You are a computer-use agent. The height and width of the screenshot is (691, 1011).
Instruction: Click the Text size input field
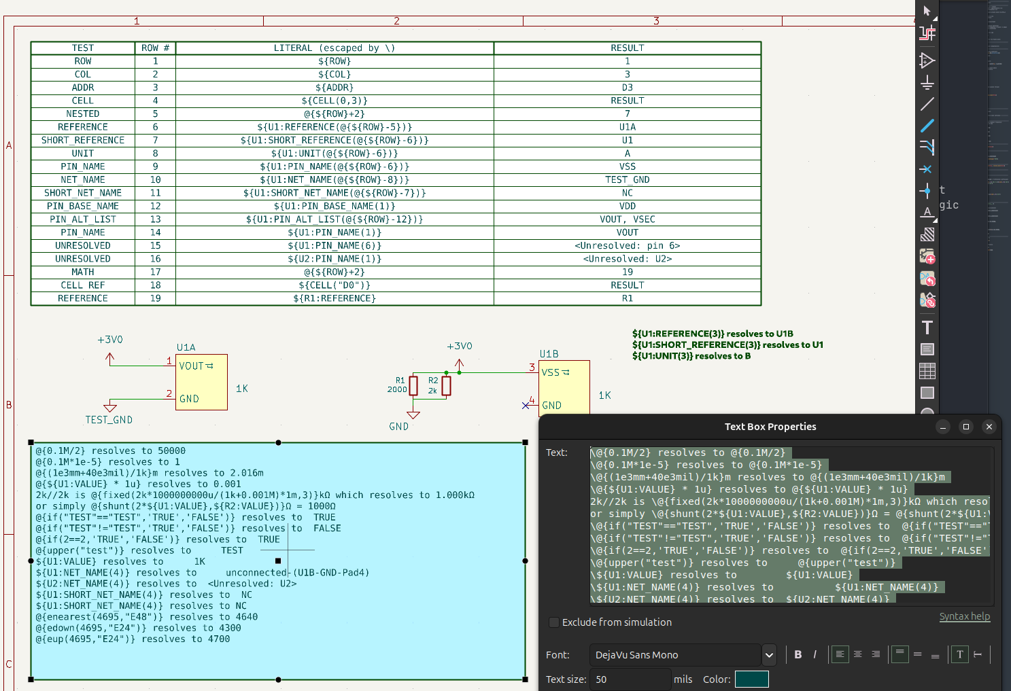630,679
